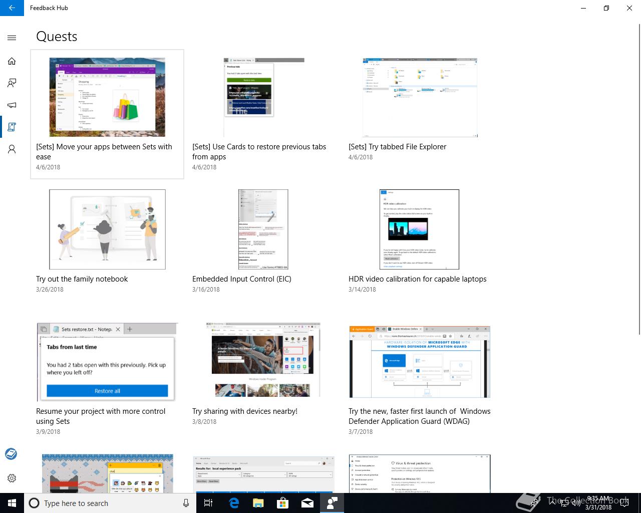
Task: Select 'HDR video calibration for capable laptops'
Action: (x=418, y=279)
